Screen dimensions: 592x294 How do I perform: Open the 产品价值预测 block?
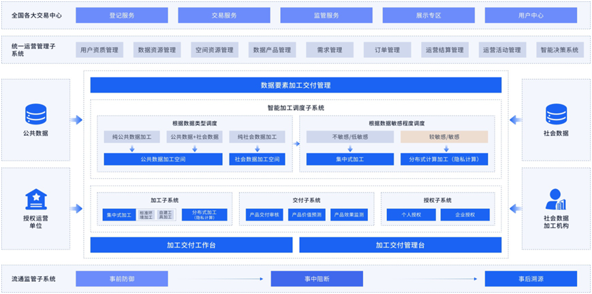pyautogui.click(x=307, y=215)
